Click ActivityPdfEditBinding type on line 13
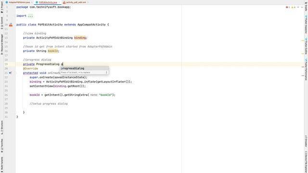Image resolution: width=308 pixels, height=173 pixels. tap(54, 37)
